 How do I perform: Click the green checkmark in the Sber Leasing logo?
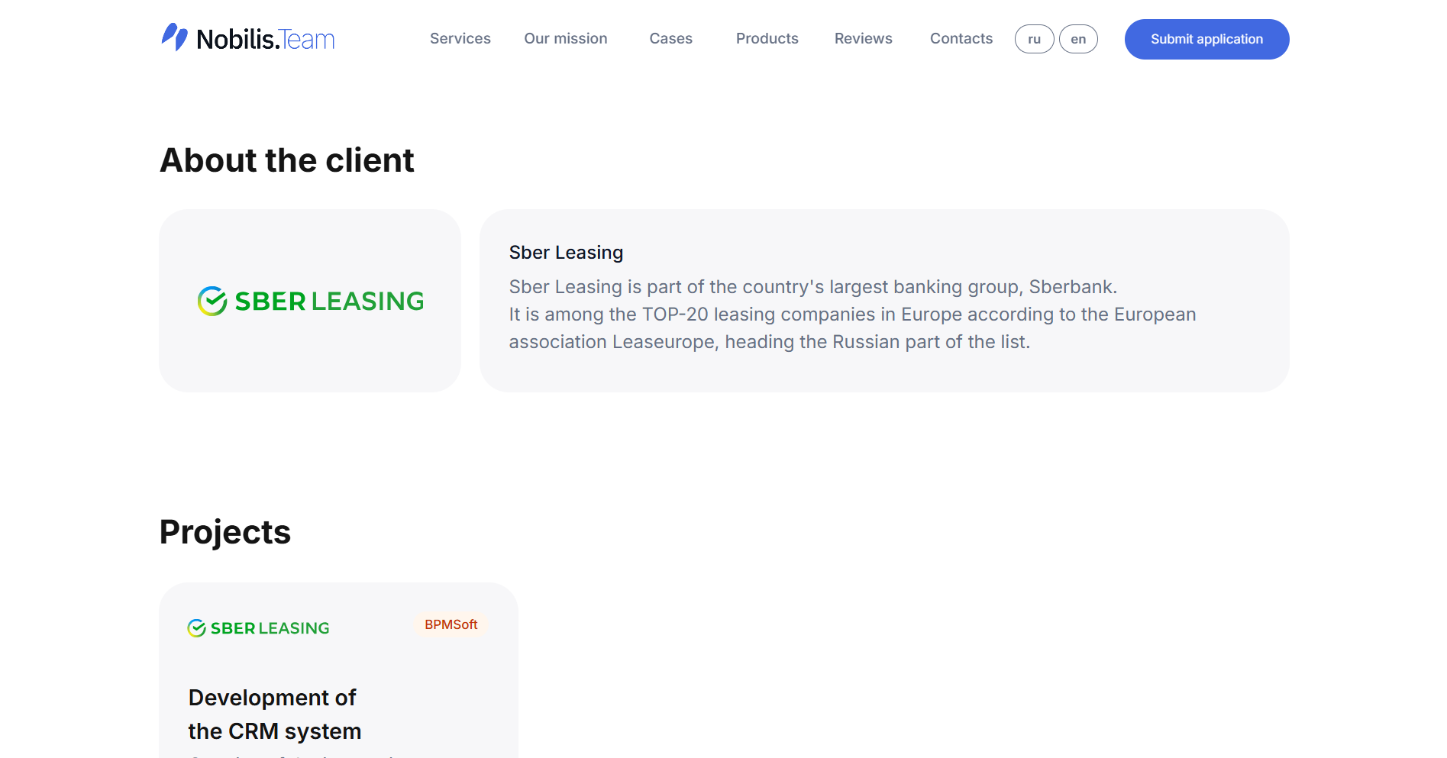coord(211,301)
